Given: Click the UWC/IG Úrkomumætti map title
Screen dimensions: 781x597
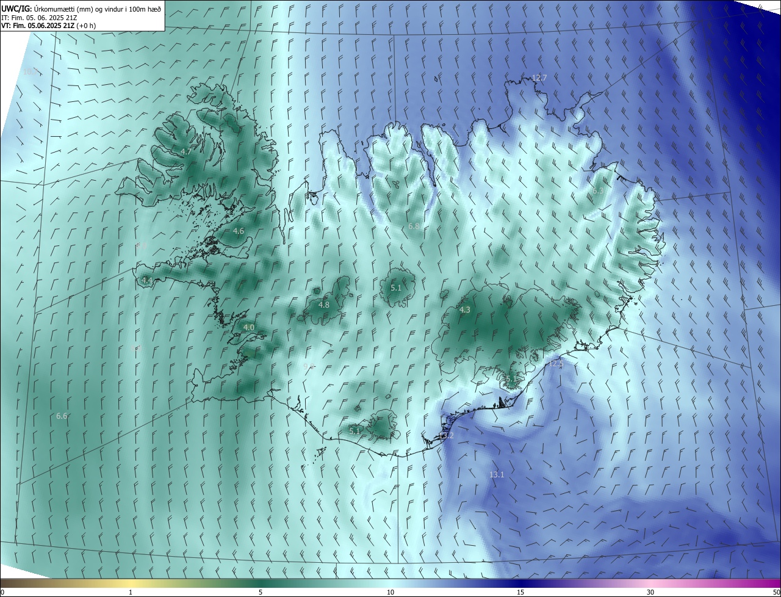Looking at the screenshot, I should coord(81,8).
